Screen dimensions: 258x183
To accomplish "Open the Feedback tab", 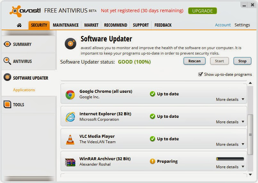I will point(163,25).
